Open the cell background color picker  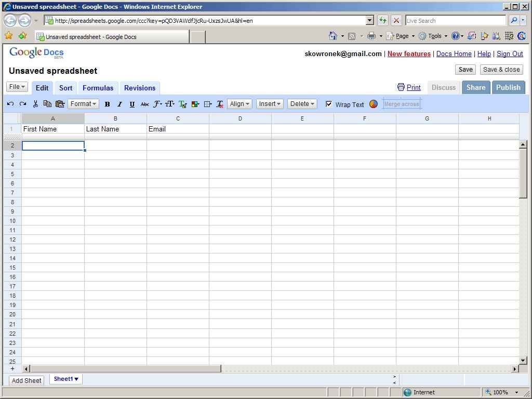[x=195, y=104]
